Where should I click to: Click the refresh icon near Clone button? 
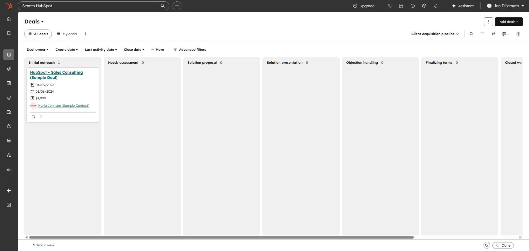487,245
